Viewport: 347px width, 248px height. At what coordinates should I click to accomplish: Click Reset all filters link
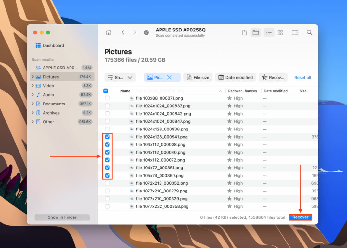coord(302,77)
